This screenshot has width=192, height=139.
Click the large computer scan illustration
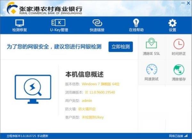(x=33, y=89)
